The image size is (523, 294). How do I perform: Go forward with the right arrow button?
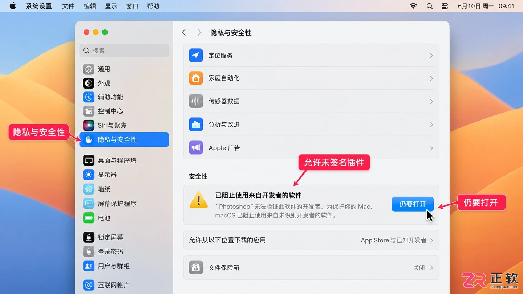[199, 33]
